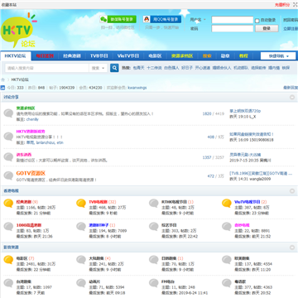The image size is (298, 298).
Task: Tick the 自动登录 checkbox
Action: (257, 21)
